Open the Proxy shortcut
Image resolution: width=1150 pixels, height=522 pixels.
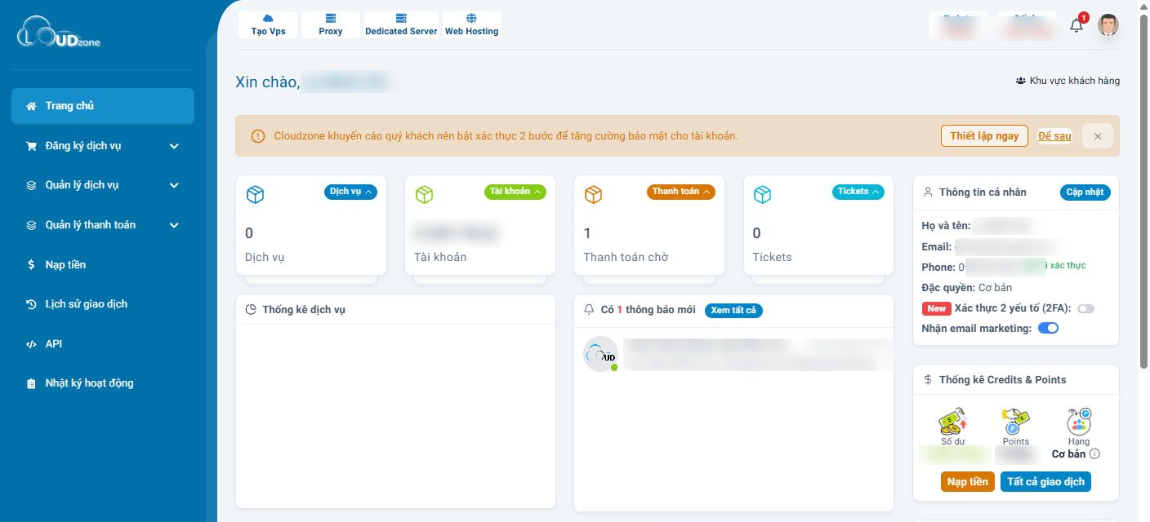coord(331,24)
